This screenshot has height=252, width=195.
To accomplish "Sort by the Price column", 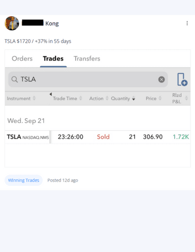I will 154,98.
